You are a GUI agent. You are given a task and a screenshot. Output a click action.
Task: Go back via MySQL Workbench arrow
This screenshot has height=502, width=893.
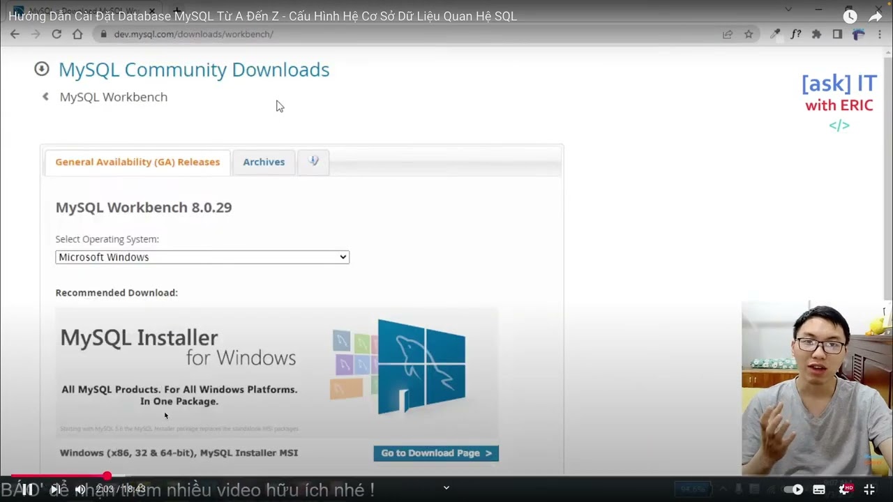[x=45, y=97]
